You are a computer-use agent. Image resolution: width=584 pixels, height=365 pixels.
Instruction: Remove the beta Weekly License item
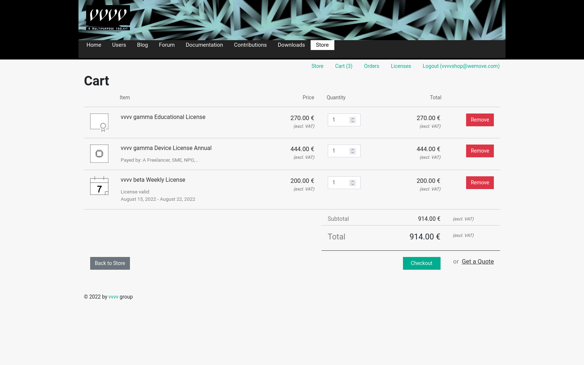click(x=480, y=182)
